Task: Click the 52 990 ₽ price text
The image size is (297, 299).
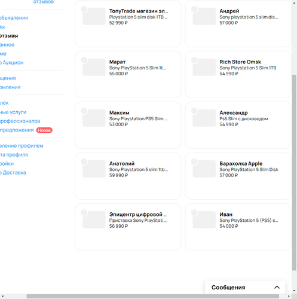Action: pos(118,23)
